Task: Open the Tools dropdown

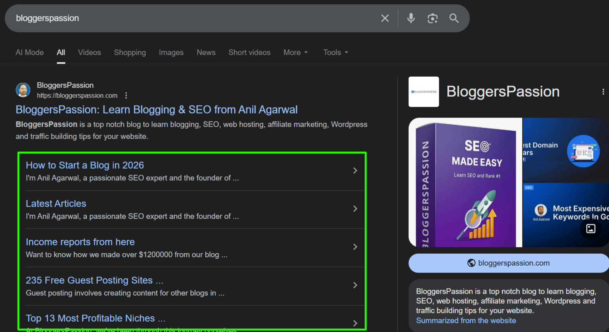Action: [335, 52]
